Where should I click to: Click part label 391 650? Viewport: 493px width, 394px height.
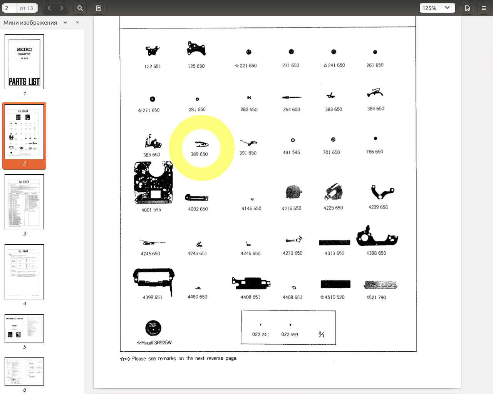(248, 153)
